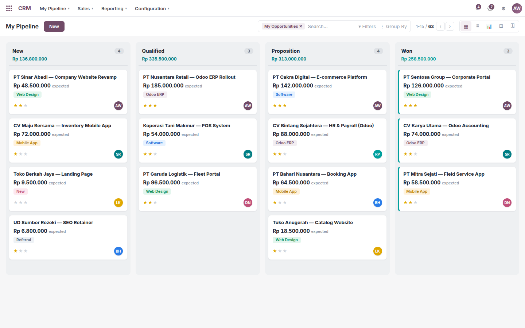The width and height of the screenshot is (525, 328).
Task: Click the DN avatar on PT Mitra Sejati card
Action: pyautogui.click(x=507, y=203)
